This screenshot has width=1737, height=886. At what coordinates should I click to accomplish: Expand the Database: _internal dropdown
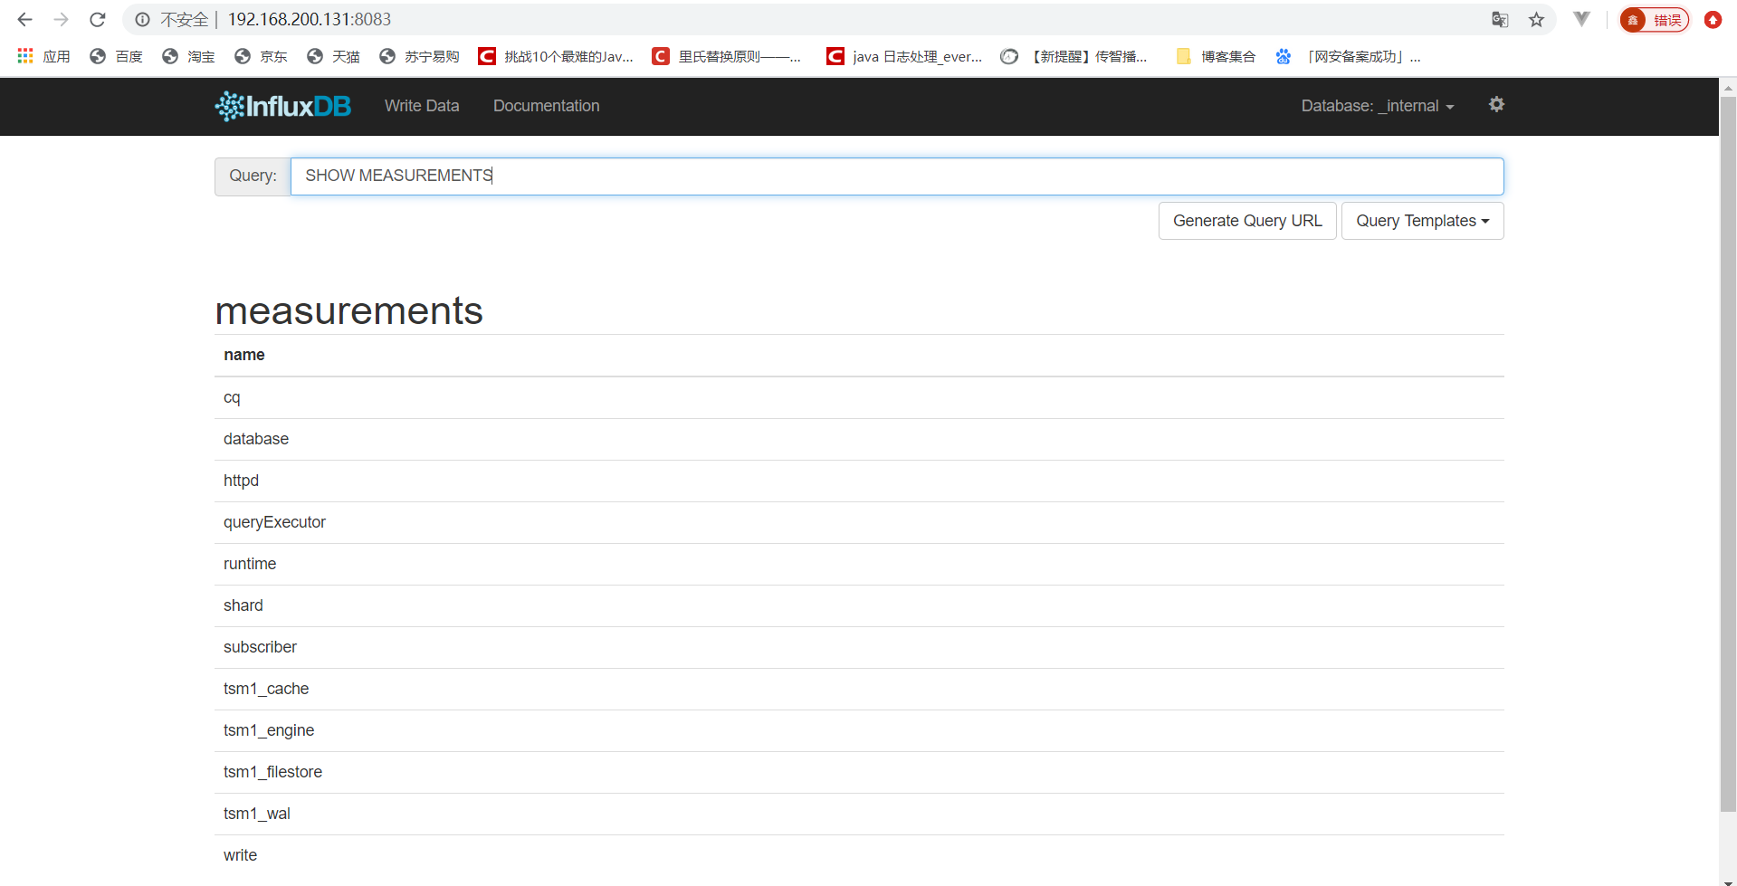click(1377, 106)
